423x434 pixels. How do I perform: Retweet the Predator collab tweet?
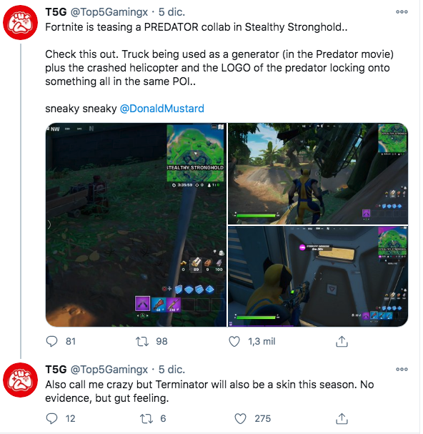142,341
